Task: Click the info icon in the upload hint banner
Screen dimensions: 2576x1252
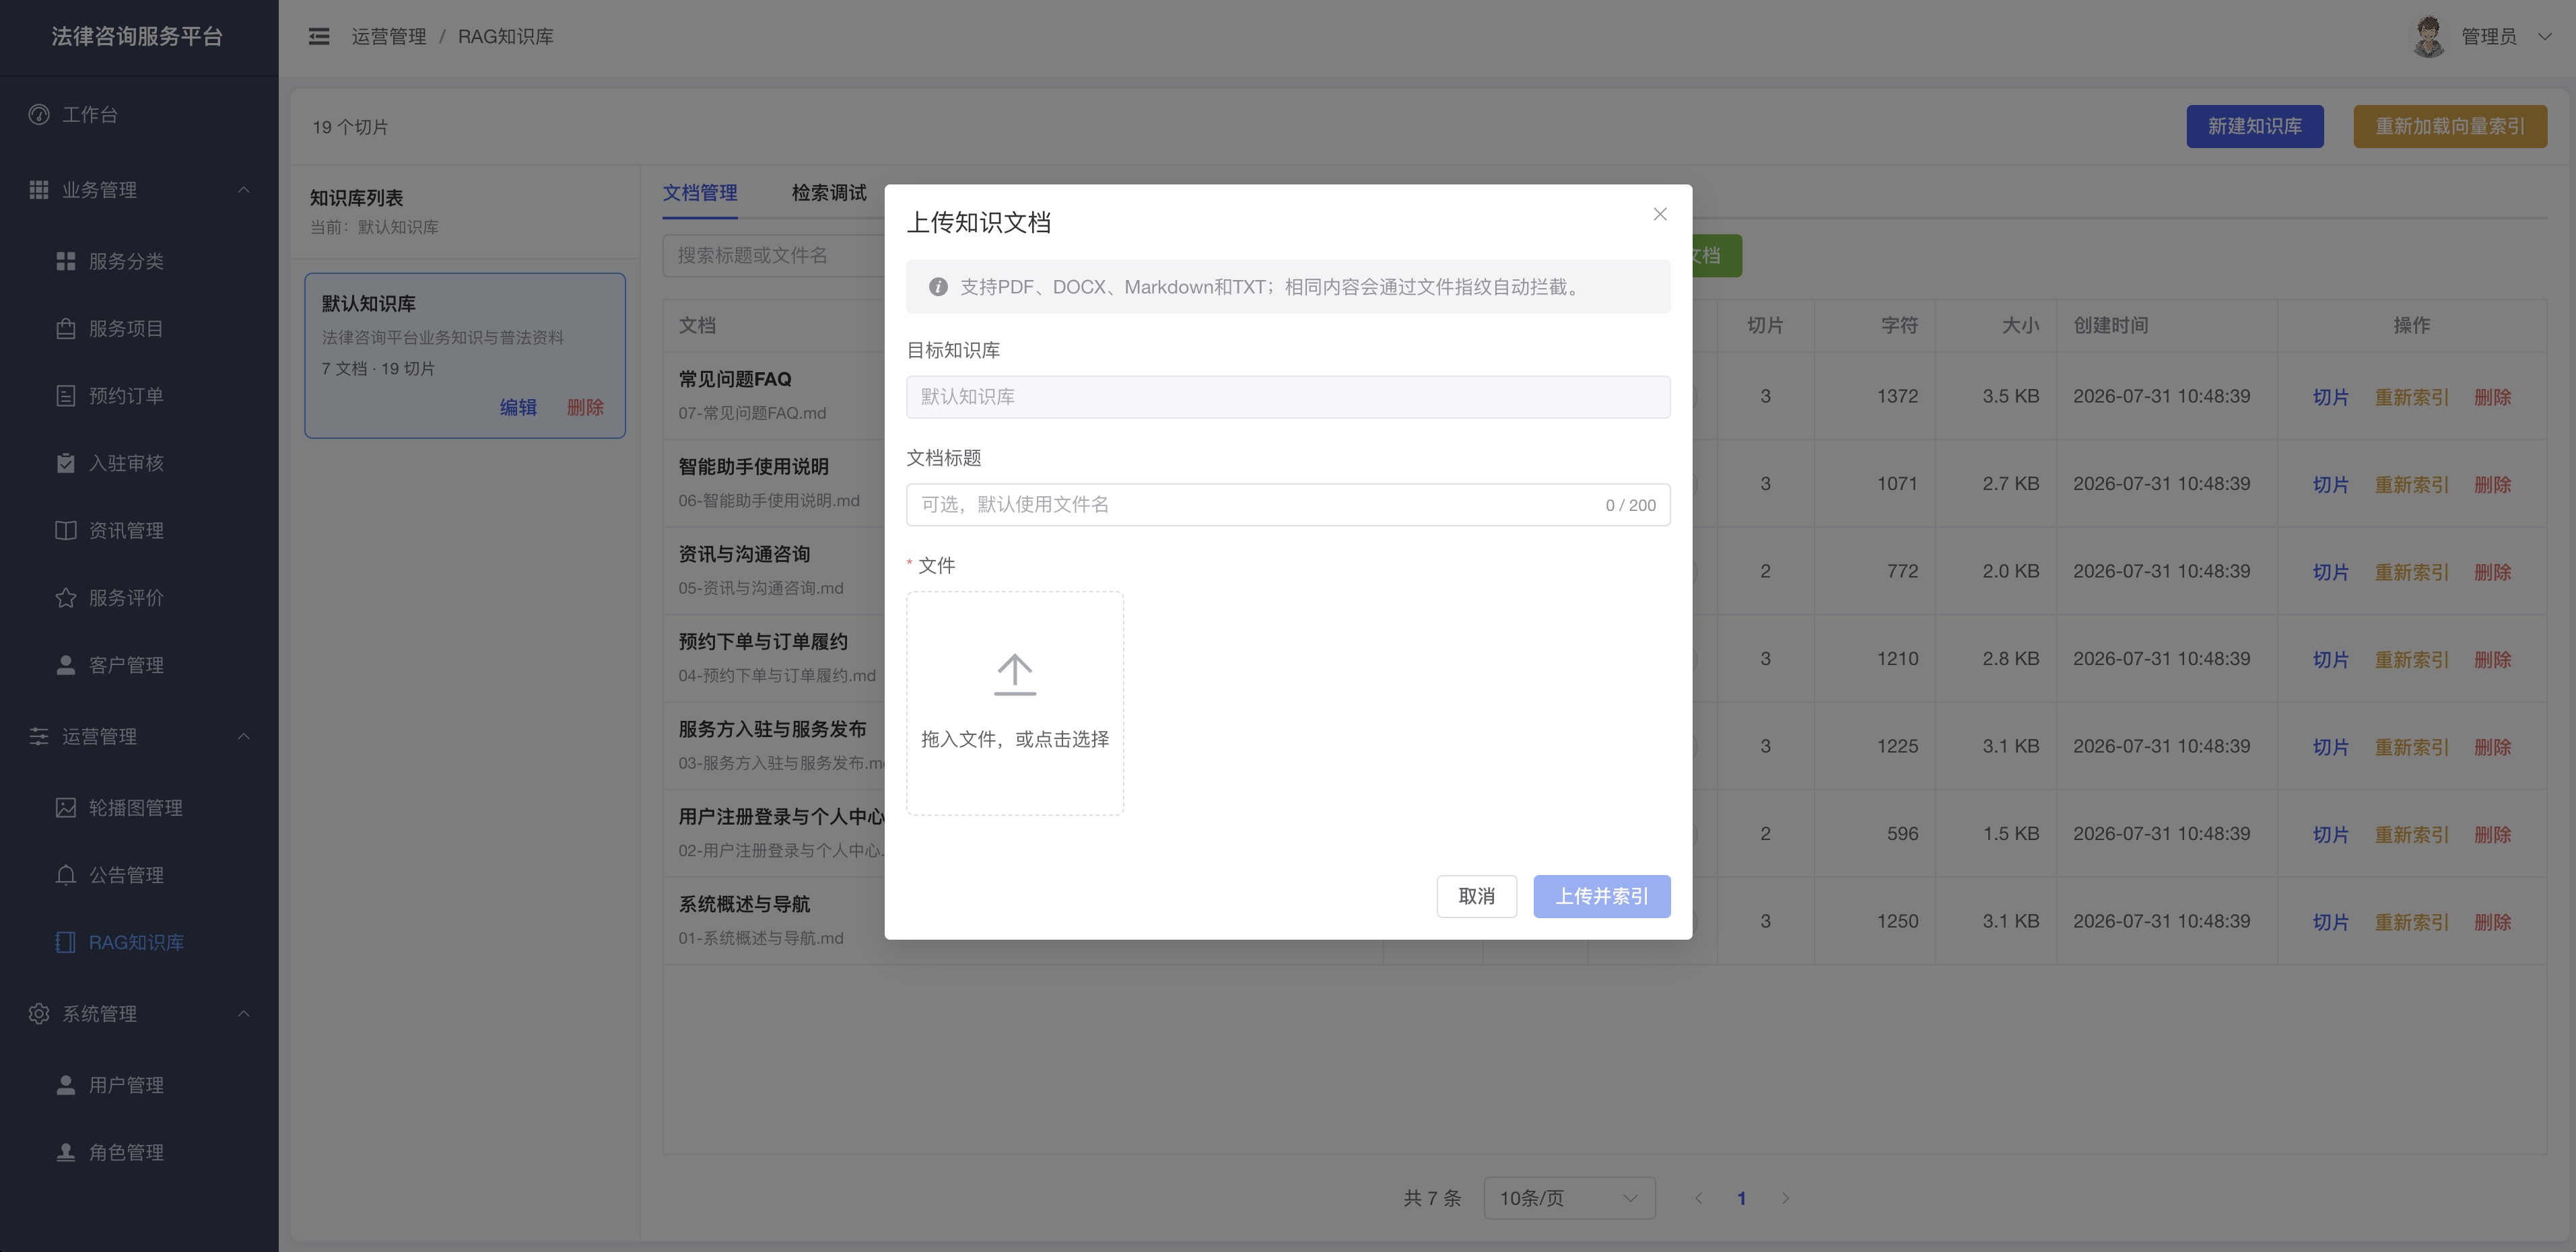Action: click(938, 287)
